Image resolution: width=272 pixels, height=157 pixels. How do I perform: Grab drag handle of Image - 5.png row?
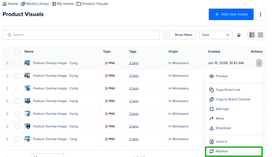coord(7,126)
